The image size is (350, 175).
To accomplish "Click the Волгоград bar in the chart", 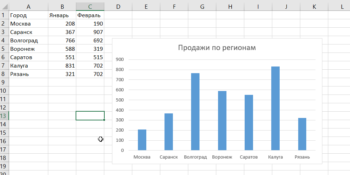I will [x=195, y=112].
